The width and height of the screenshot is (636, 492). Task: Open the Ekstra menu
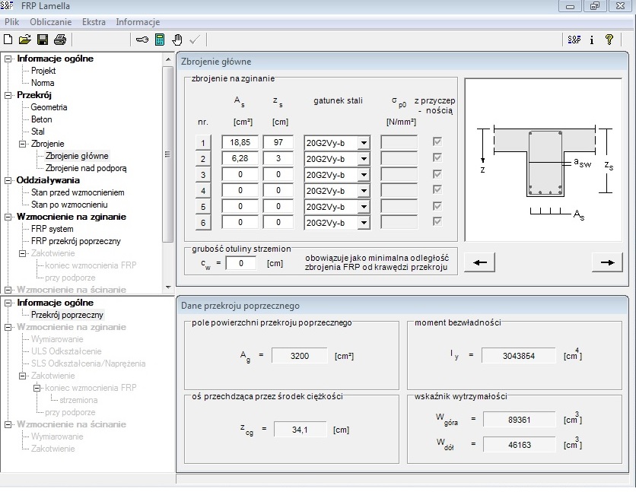[94, 22]
